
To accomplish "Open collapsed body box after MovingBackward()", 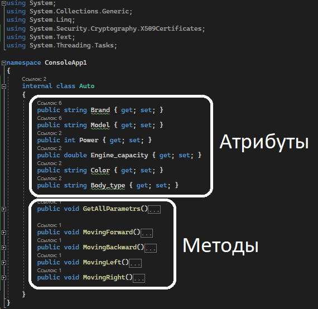I will point(151,248).
